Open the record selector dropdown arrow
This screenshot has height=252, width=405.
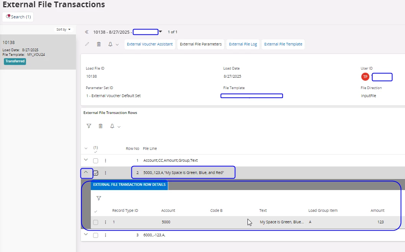coord(161,32)
